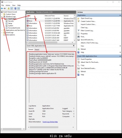Open the View submenu arrow in Actions
This screenshot has width=122, height=138.
(120, 46)
